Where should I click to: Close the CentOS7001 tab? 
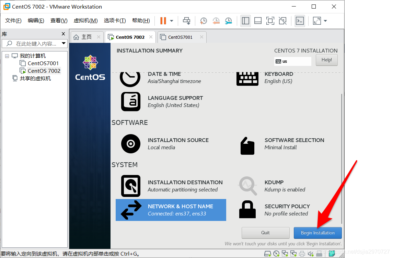click(x=201, y=37)
